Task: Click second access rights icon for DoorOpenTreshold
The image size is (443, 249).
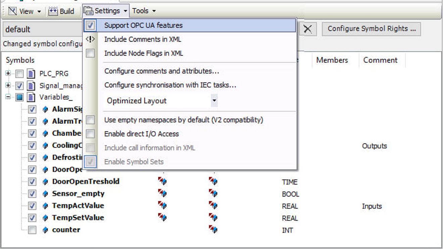Action: (213, 181)
